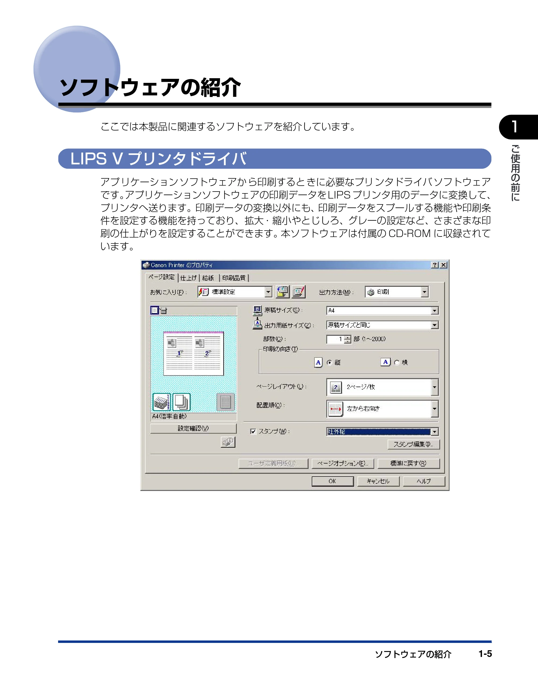
Task: Click the キャンセル button
Action: [378, 481]
